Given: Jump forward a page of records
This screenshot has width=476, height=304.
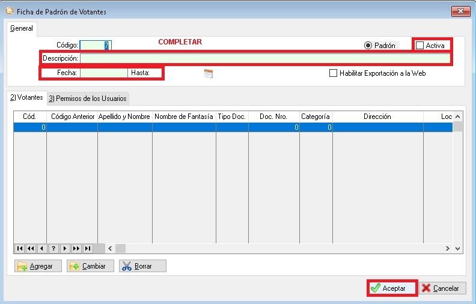Looking at the screenshot, I should point(76,248).
